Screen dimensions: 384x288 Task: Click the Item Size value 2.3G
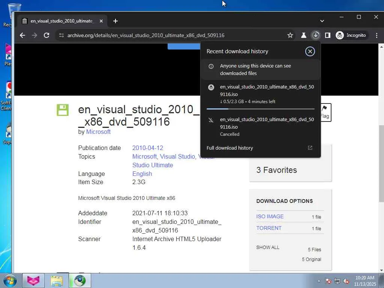pyautogui.click(x=139, y=182)
